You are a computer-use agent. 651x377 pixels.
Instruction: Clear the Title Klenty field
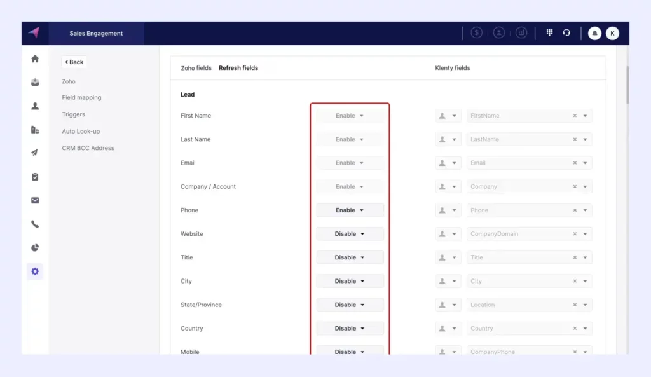pyautogui.click(x=575, y=258)
